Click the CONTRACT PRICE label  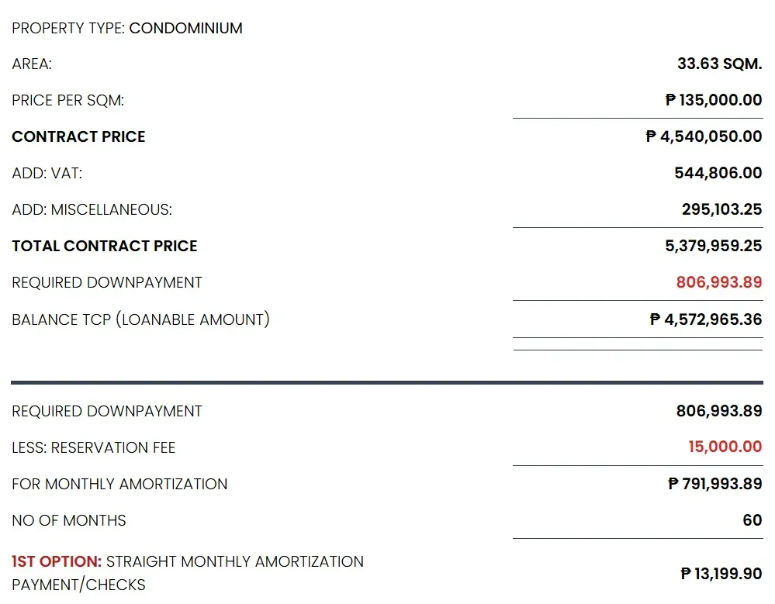tap(78, 136)
